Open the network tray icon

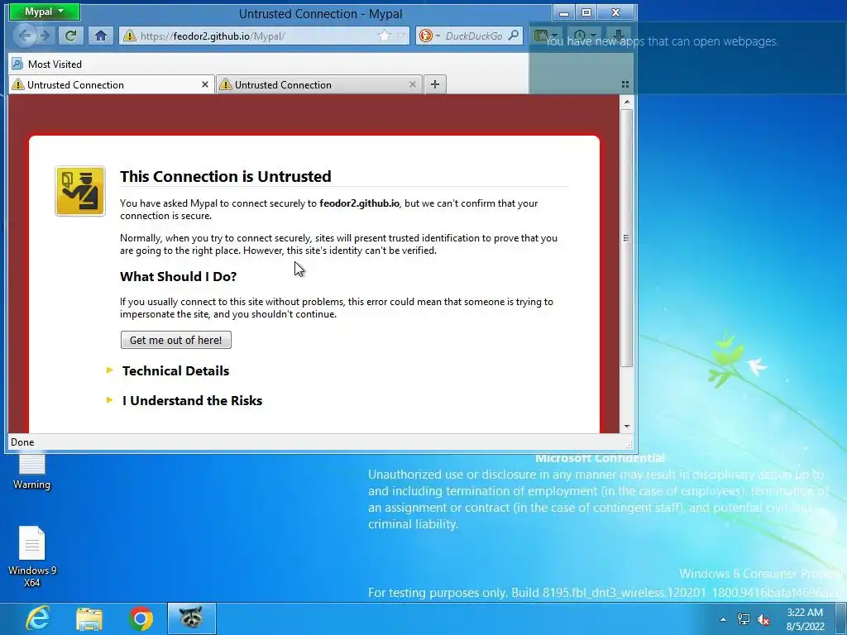[744, 619]
